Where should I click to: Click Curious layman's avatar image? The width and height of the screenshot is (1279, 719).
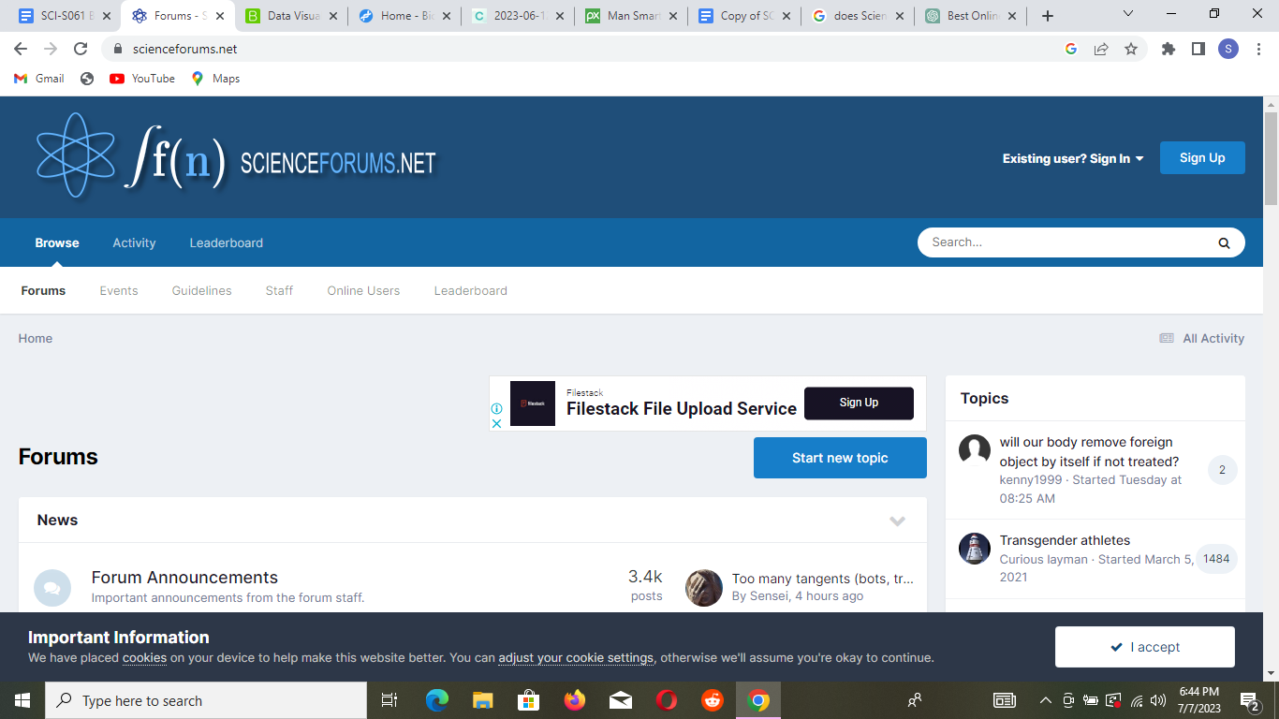click(x=974, y=549)
